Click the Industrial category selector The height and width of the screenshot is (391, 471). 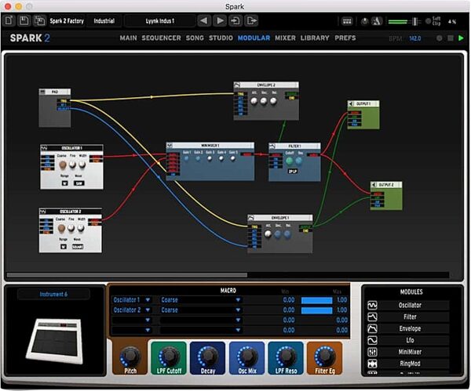104,21
